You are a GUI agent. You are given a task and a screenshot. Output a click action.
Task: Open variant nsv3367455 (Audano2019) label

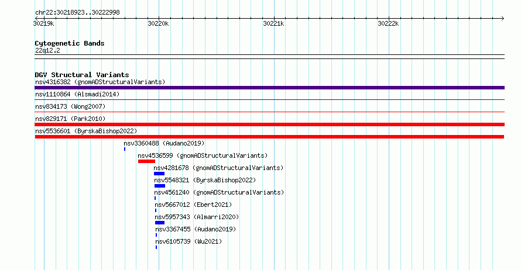click(x=196, y=229)
